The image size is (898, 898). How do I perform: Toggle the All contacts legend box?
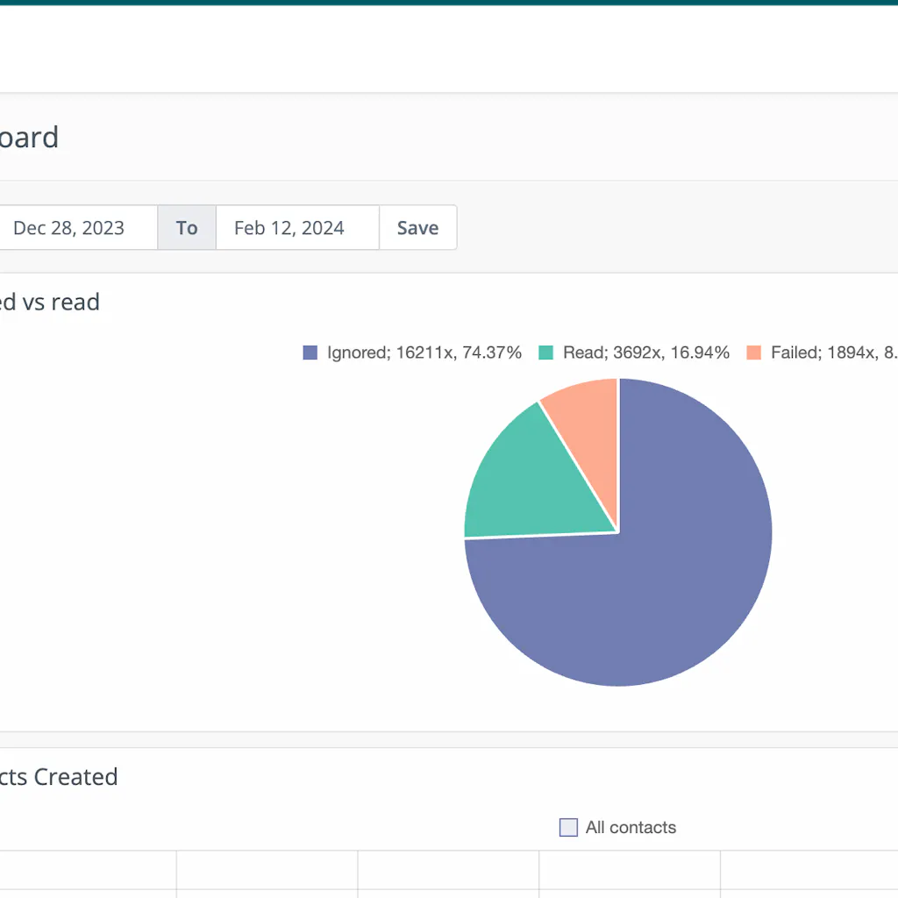(x=568, y=828)
